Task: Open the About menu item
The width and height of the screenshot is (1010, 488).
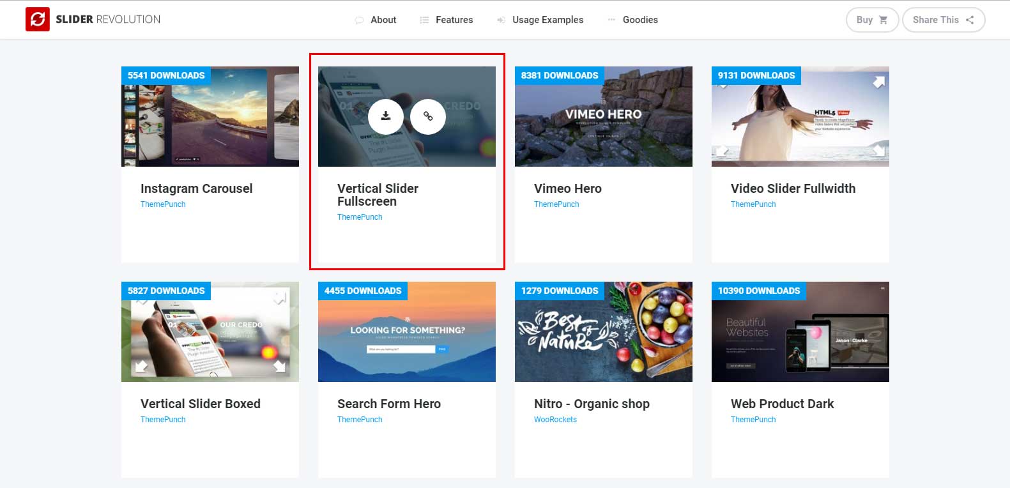Action: [383, 20]
